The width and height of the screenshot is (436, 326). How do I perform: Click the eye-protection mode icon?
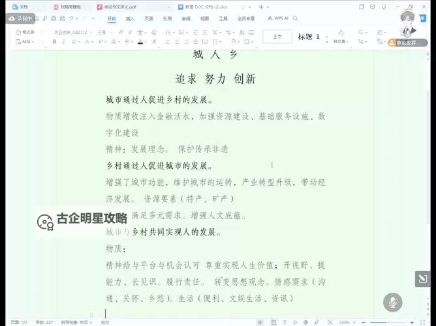tap(260, 322)
